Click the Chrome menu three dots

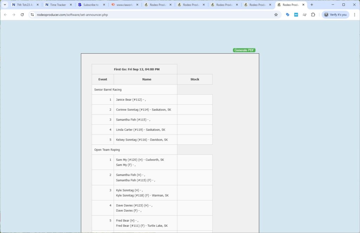354,15
